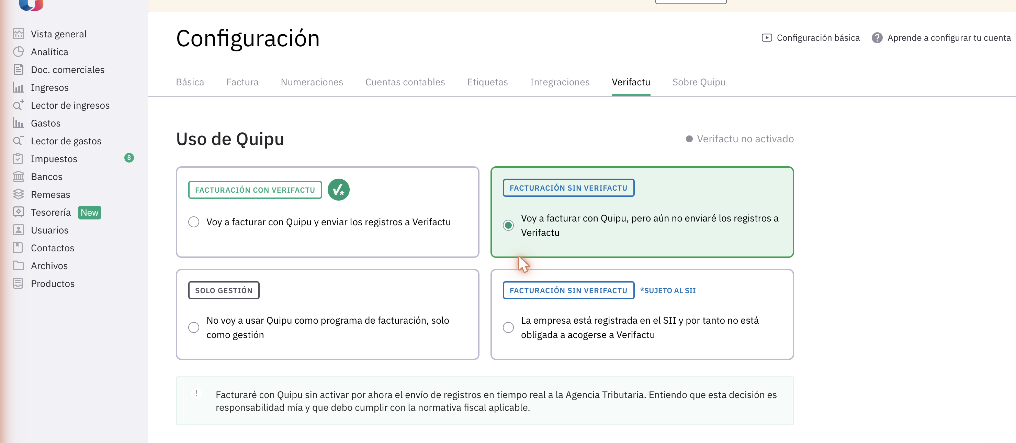Click the Impuestos notification badge 8
The image size is (1016, 443).
point(129,157)
